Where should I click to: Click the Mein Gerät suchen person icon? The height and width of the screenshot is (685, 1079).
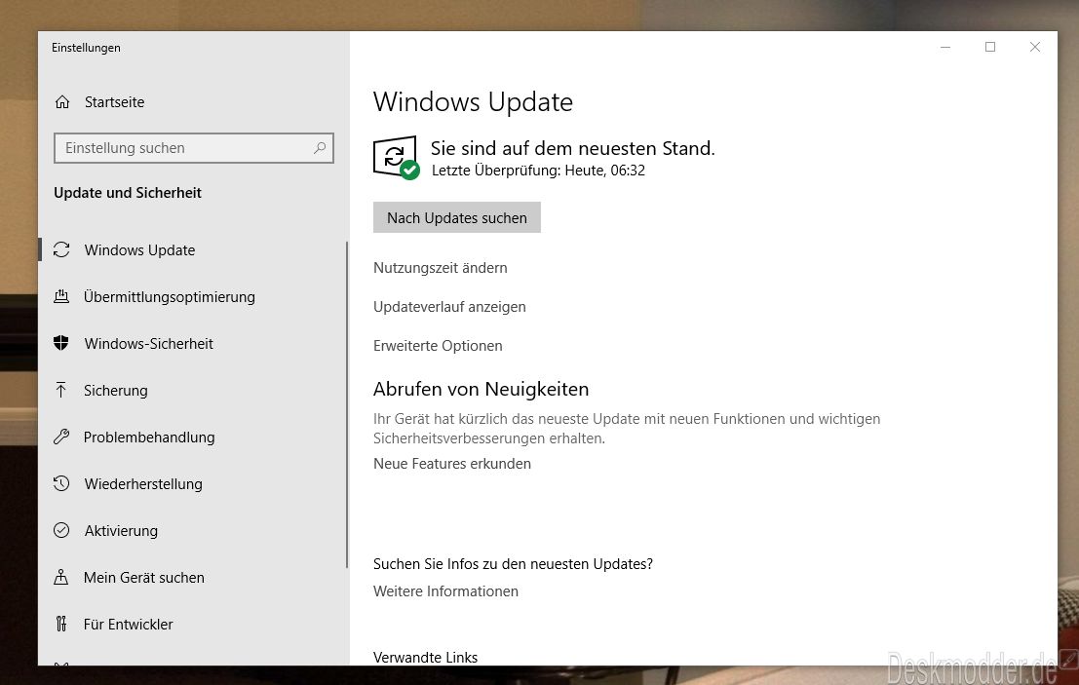[x=61, y=577]
